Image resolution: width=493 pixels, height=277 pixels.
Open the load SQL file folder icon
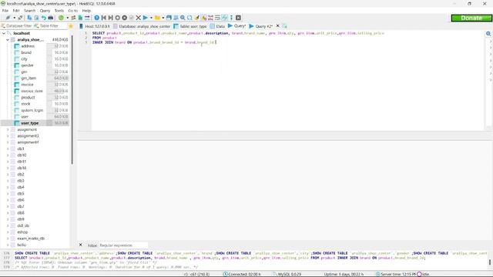click(x=157, y=18)
